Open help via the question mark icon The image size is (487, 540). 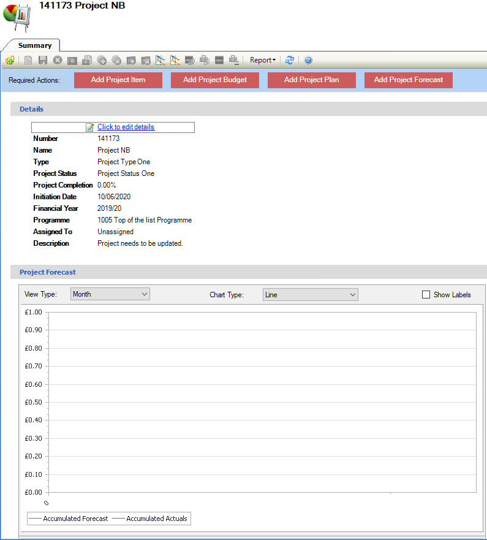click(308, 60)
